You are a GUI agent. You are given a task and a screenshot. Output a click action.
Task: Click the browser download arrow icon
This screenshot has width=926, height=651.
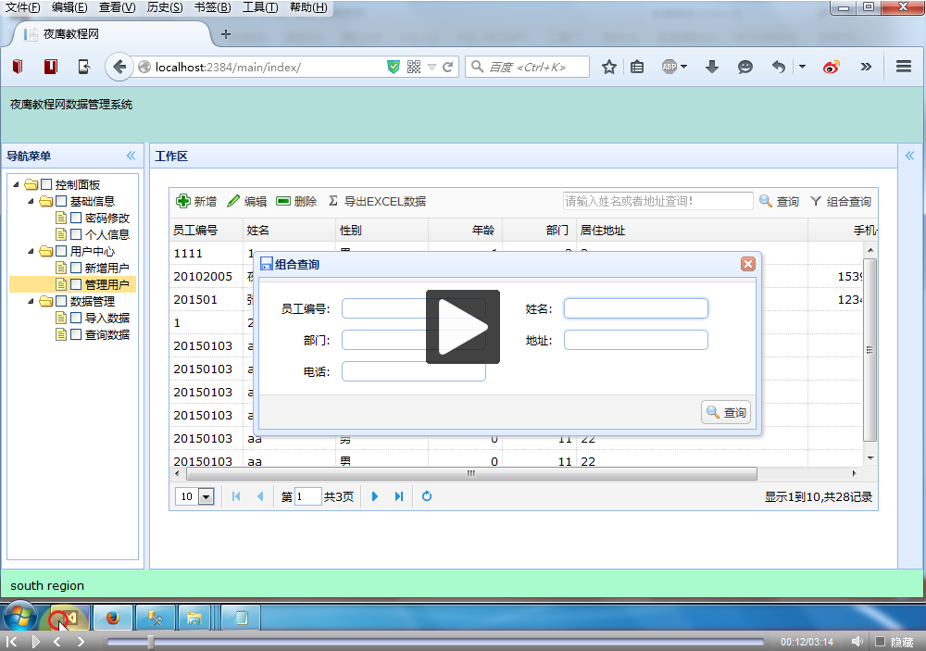pyautogui.click(x=712, y=67)
